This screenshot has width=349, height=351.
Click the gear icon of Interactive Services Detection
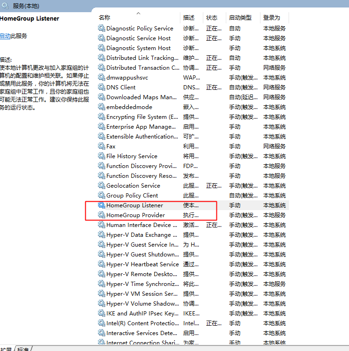click(x=102, y=333)
